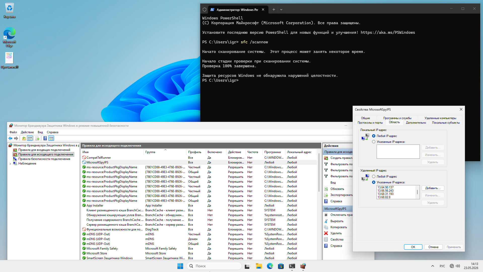Click the Forward arrow in firewall toolbar
The width and height of the screenshot is (483, 272).
pos(16,138)
